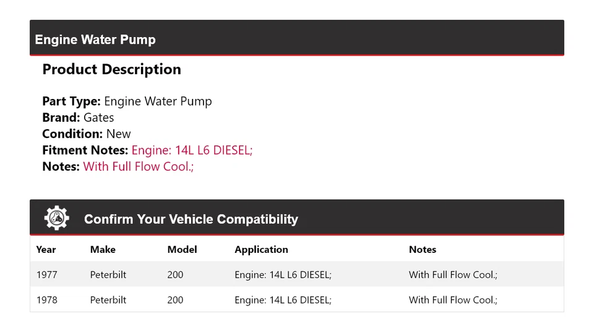This screenshot has width=594, height=332.
Task: Click the gear compatibility icon
Action: tap(56, 218)
